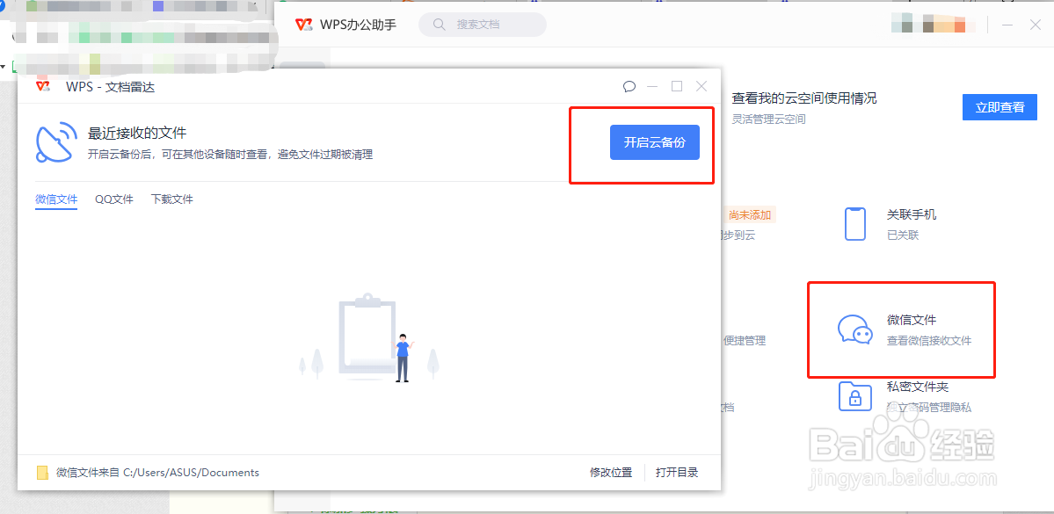1054x514 pixels.
Task: Click 立即查看 button in WPS办公助手
Action: click(x=999, y=107)
